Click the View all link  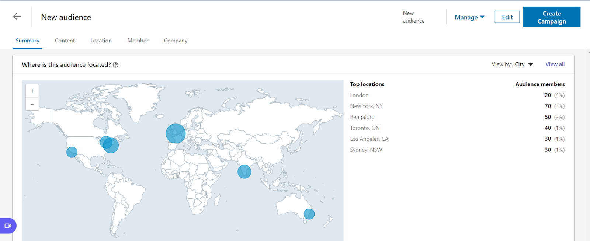[x=555, y=64]
